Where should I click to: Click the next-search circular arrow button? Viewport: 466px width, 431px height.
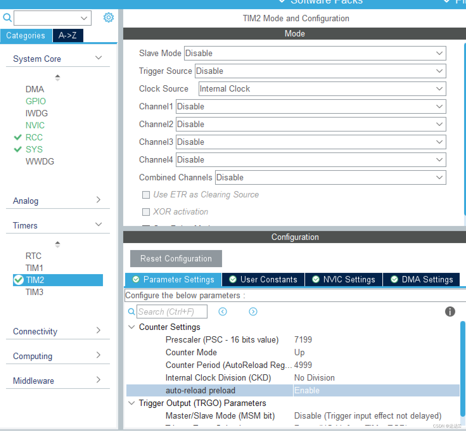click(x=253, y=312)
